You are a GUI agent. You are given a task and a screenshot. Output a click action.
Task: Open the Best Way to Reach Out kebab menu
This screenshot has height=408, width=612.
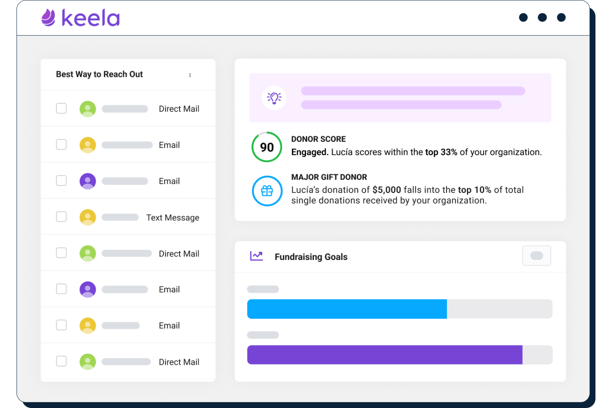coord(190,75)
